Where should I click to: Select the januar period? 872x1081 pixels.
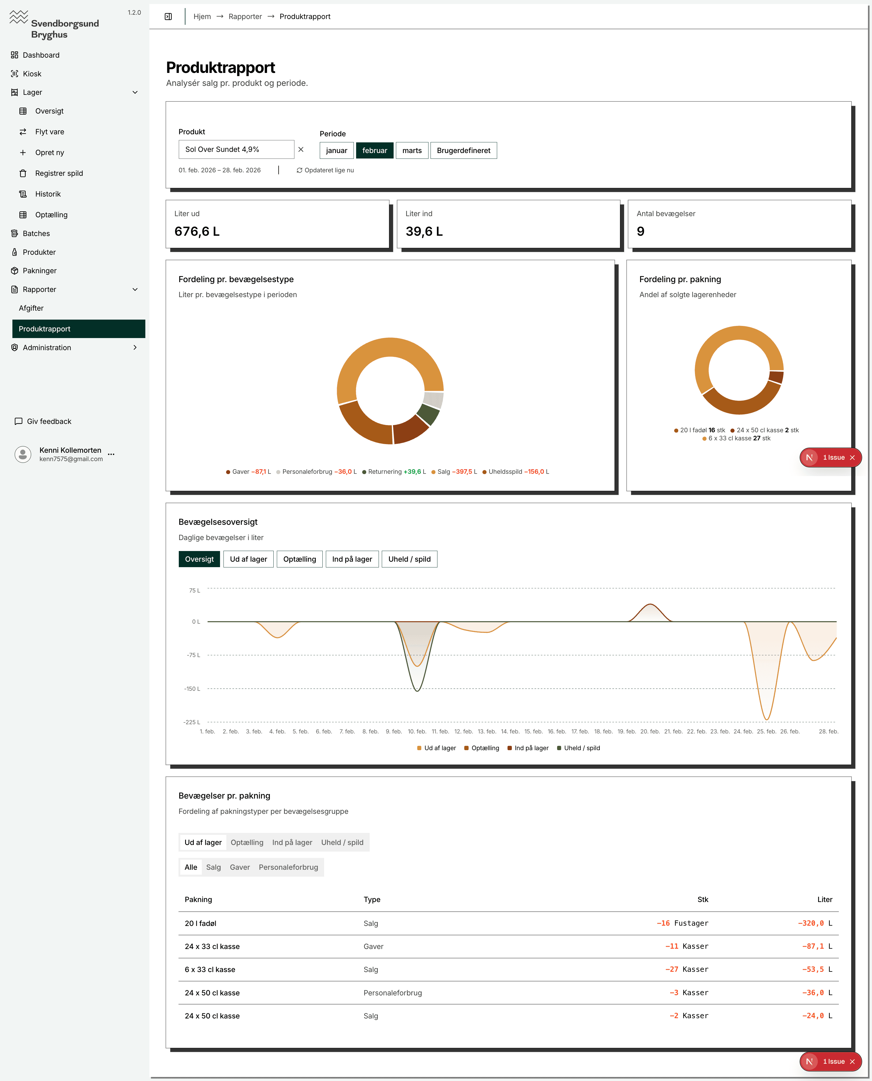[337, 151]
